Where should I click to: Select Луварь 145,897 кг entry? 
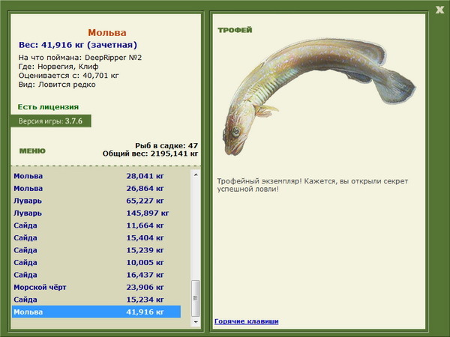[x=97, y=213]
